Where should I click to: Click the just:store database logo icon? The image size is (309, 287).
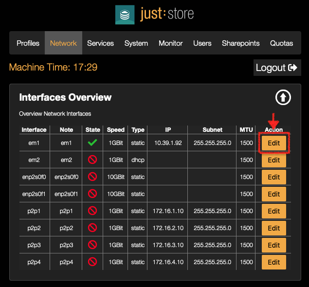coord(125,15)
